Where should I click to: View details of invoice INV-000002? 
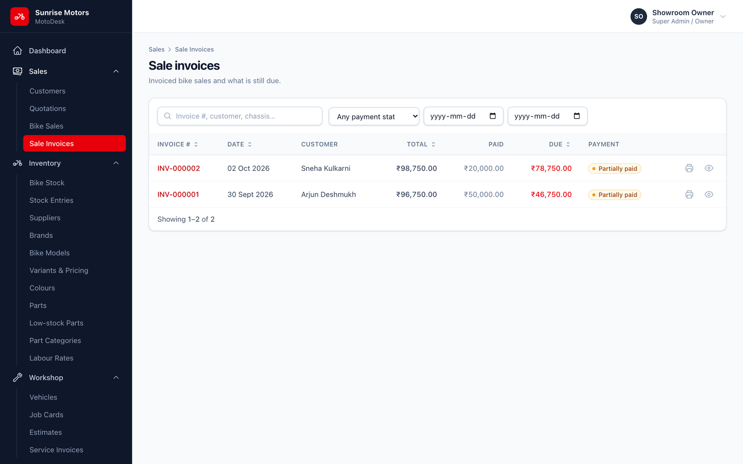pos(709,168)
